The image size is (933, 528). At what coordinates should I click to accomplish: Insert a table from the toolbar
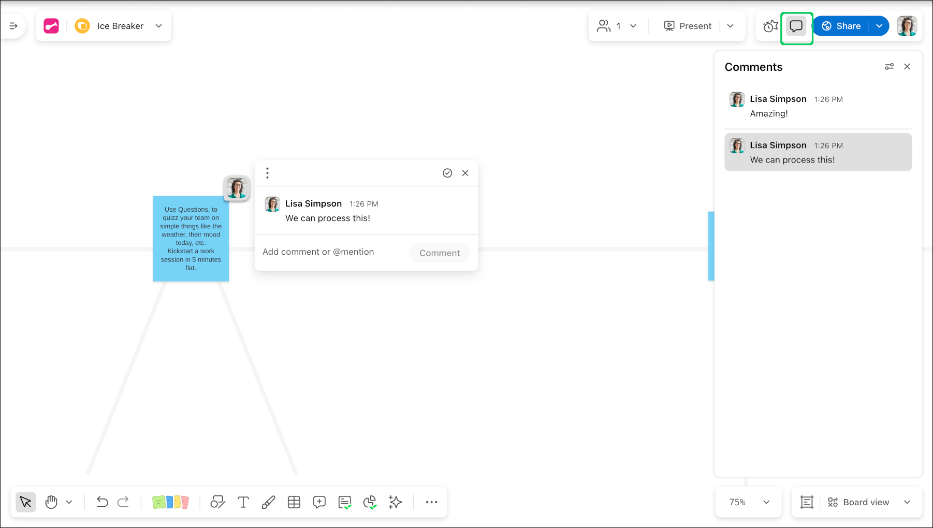(294, 502)
